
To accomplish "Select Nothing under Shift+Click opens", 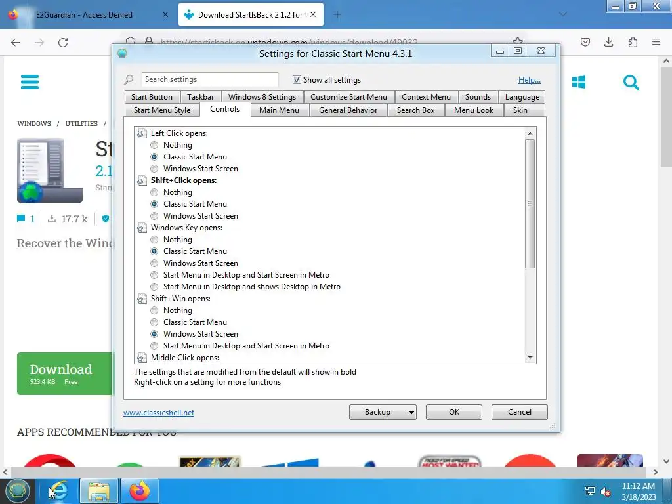I will [154, 192].
